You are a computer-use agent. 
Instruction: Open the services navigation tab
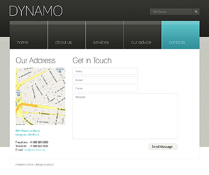coord(105,35)
